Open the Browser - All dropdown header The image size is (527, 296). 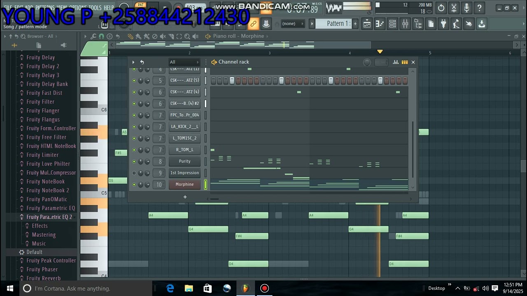click(x=40, y=36)
